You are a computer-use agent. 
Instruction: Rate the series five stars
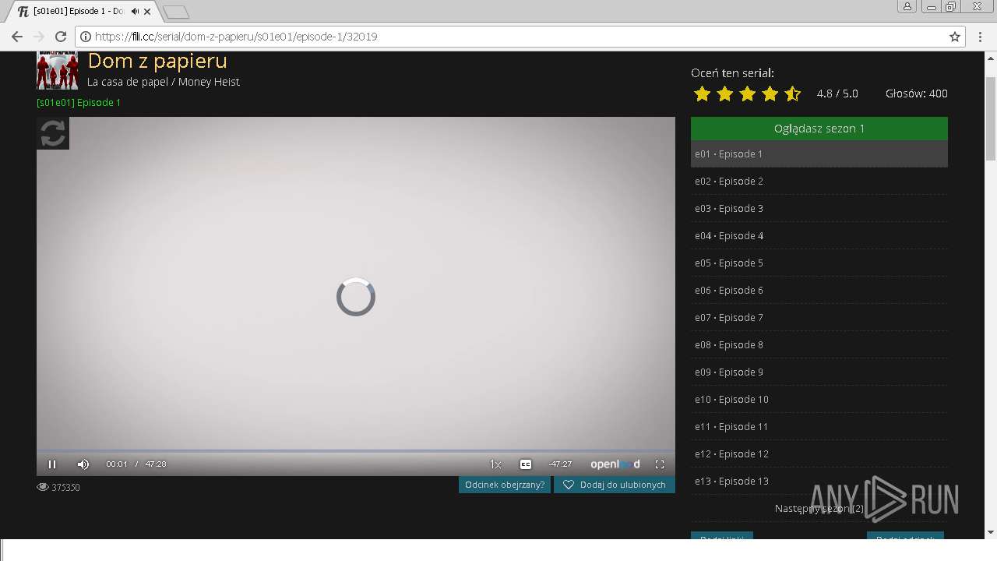pyautogui.click(x=792, y=94)
